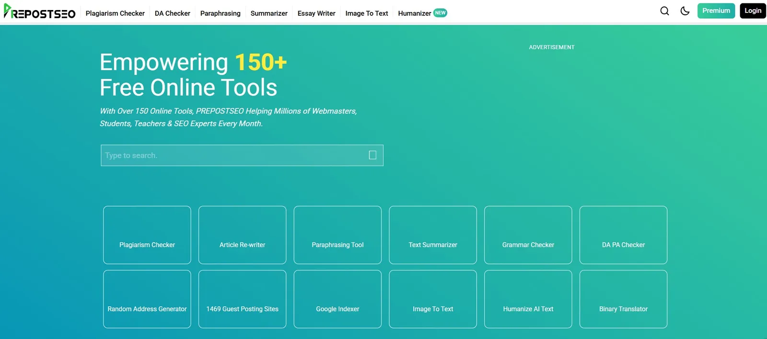
Task: Open the Grammar Checker card
Action: tap(528, 235)
